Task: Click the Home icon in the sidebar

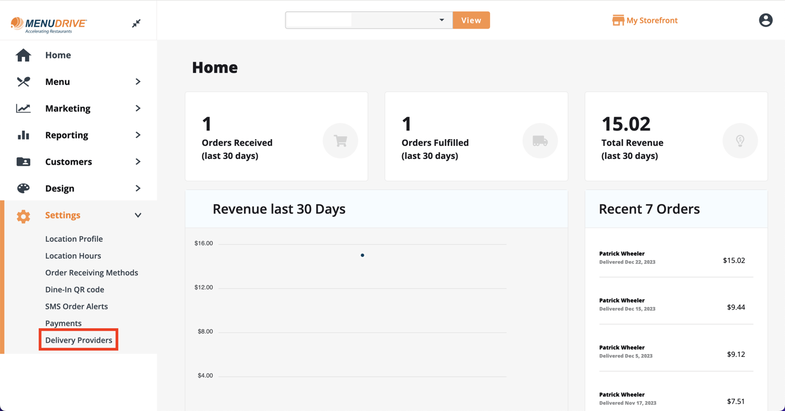Action: (23, 55)
